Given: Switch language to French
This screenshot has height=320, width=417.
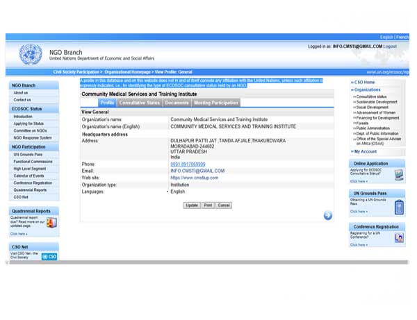Looking at the screenshot, I should pyautogui.click(x=402, y=37).
